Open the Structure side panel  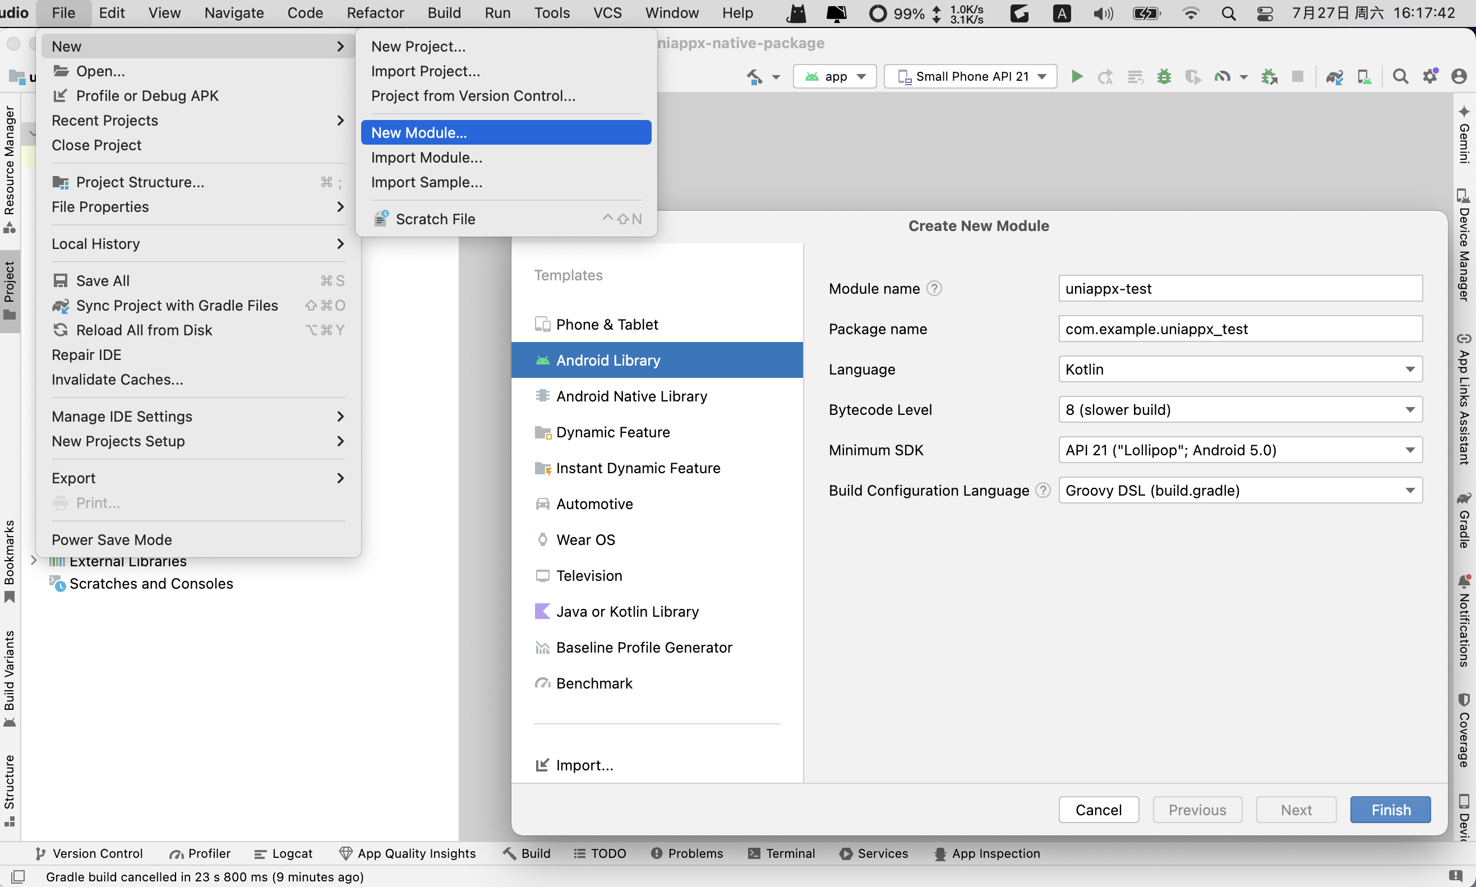10,790
